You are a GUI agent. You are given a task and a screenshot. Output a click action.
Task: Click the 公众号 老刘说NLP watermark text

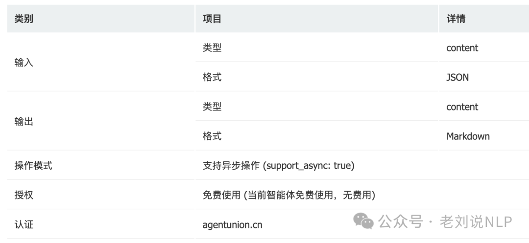pos(445,221)
